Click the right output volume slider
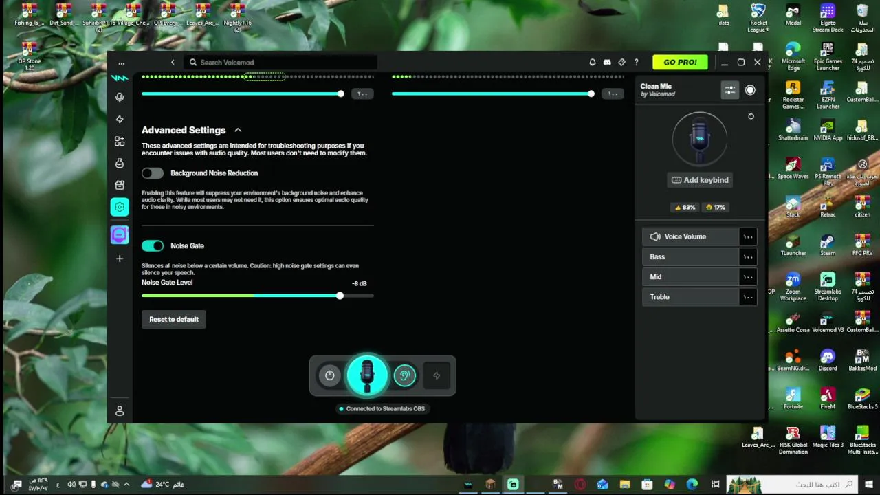This screenshot has width=880, height=495. click(x=493, y=93)
